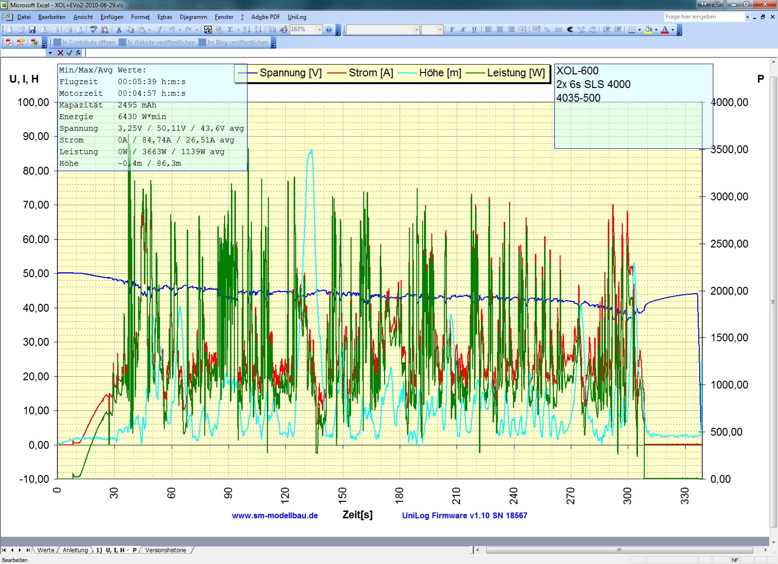Viewport: 778px width, 564px height.
Task: Click the red font color A swatch
Action: click(664, 30)
